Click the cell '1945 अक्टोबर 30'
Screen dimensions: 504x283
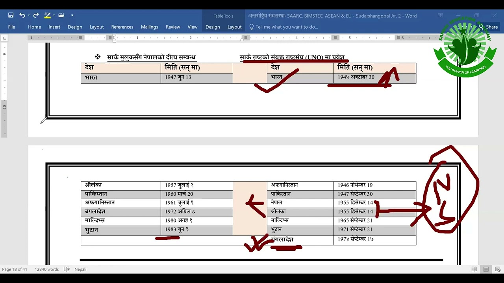tap(374, 77)
